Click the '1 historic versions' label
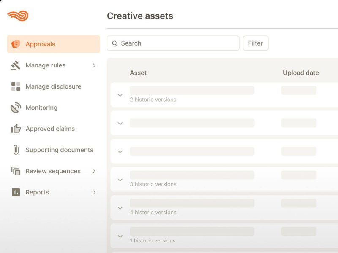The image size is (338, 253). (153, 240)
